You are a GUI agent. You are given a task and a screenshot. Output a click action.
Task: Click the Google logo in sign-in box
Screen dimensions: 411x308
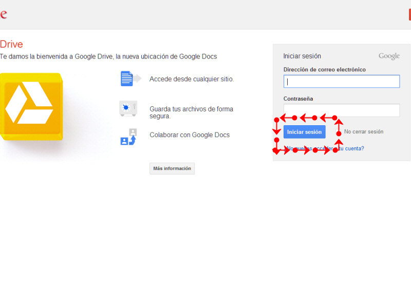pos(389,56)
